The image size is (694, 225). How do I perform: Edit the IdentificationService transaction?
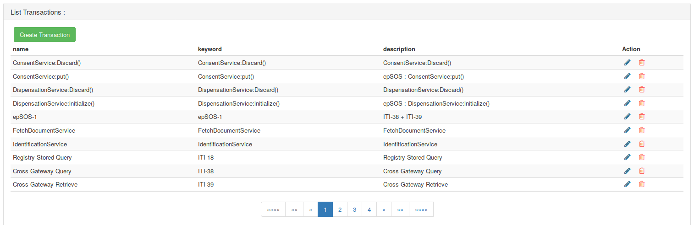(x=627, y=144)
